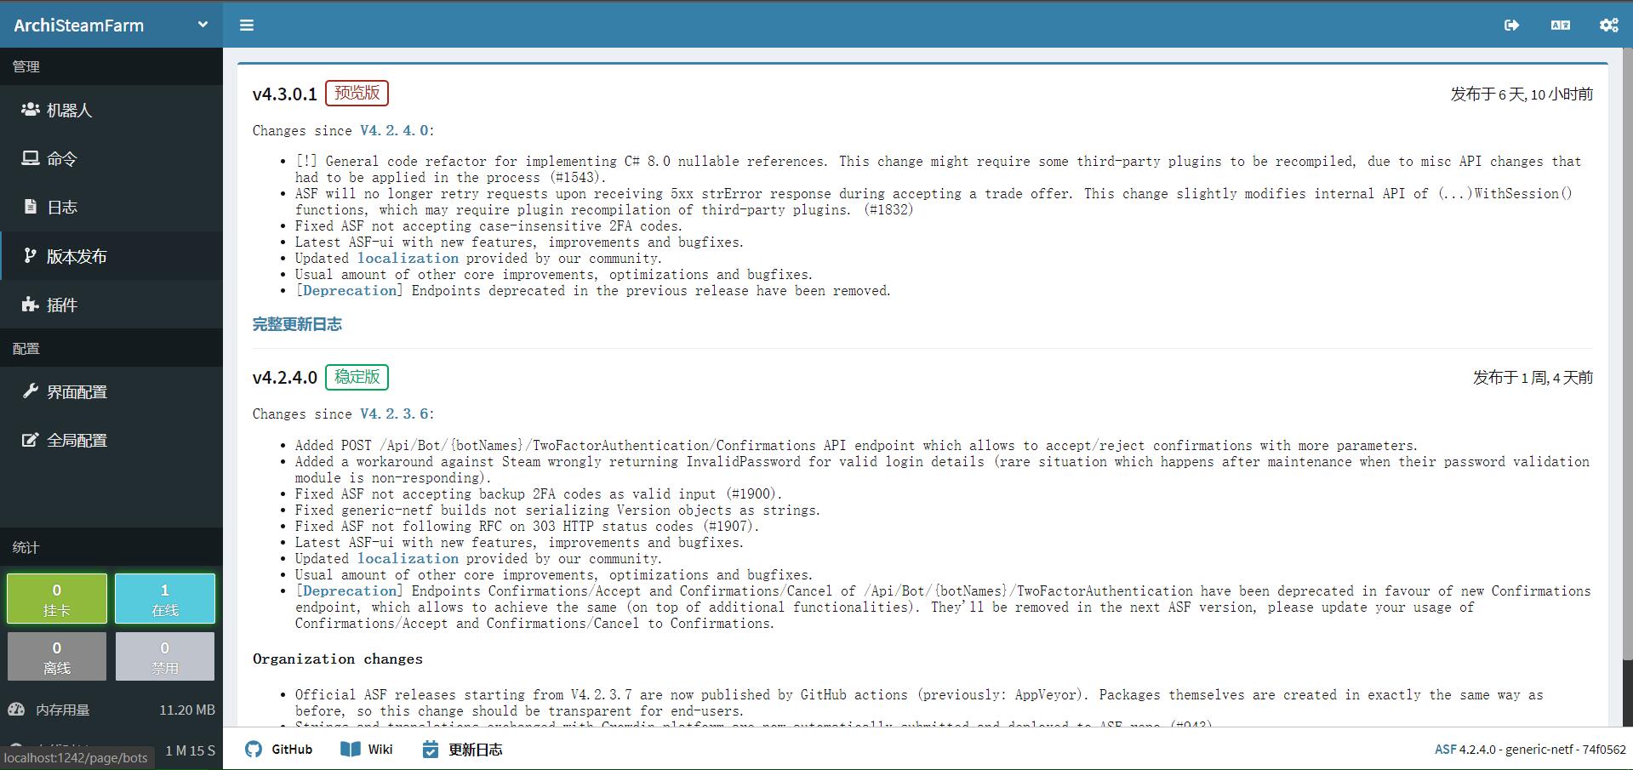The height and width of the screenshot is (770, 1633).
Task: Click the 稳定版 stable badge
Action: pos(357,377)
